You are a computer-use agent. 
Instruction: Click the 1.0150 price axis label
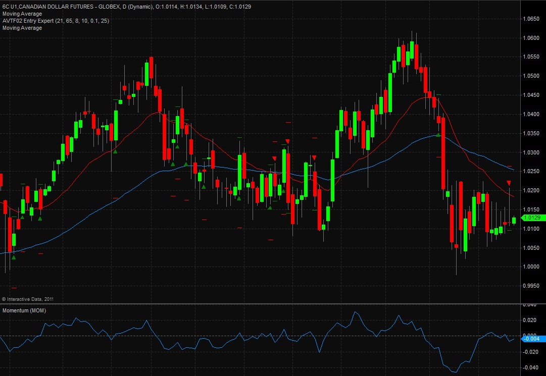coord(531,209)
